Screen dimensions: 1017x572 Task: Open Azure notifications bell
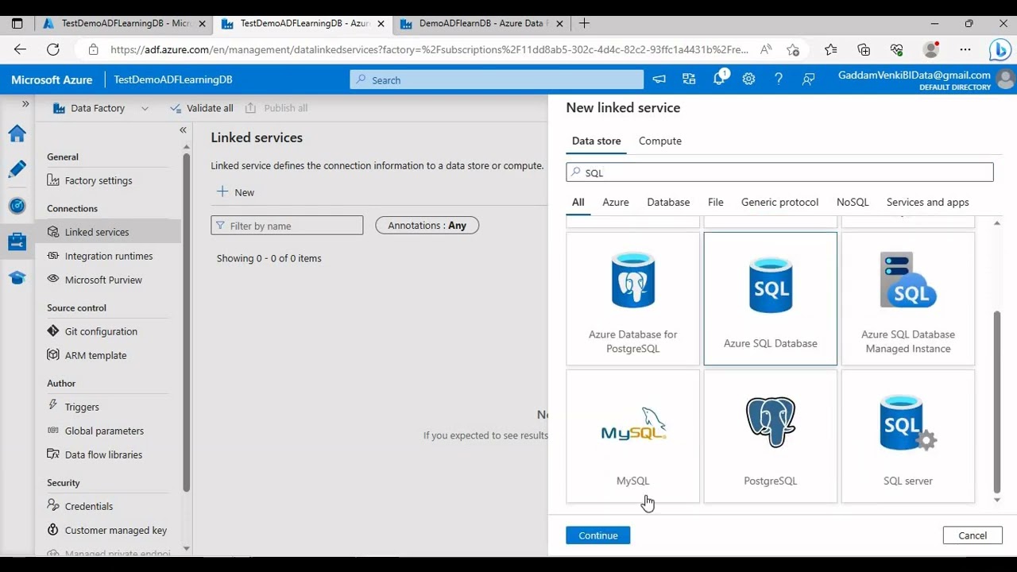click(x=719, y=79)
